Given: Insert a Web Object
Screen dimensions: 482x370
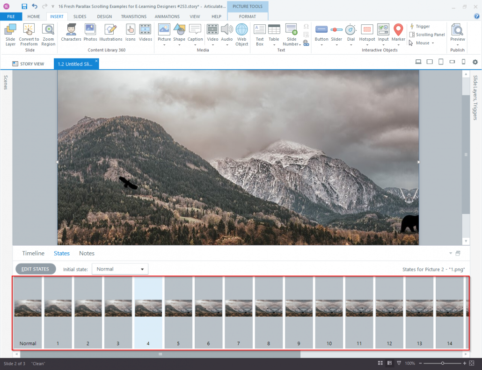Looking at the screenshot, I should pos(241,34).
